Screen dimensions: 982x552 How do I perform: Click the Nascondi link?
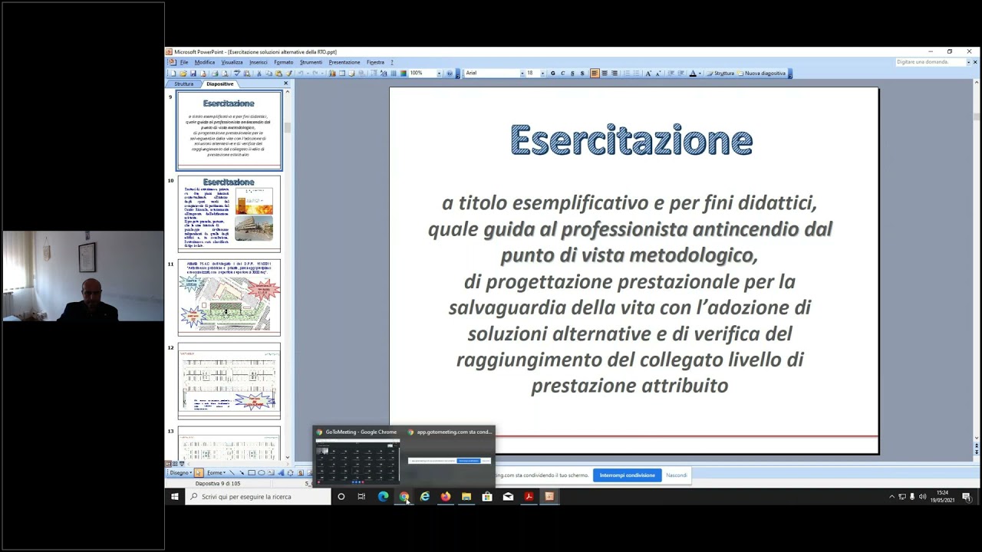point(677,475)
